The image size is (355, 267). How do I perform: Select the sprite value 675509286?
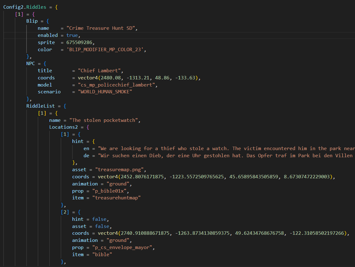click(79, 42)
